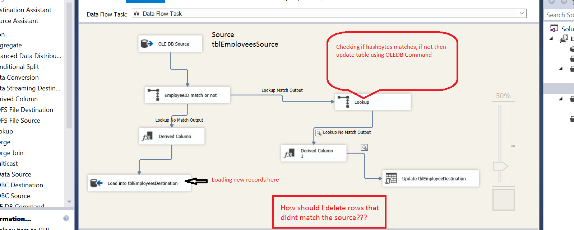Screen dimensions: 574x230
Task: Select Aggregate in the SSIS toolbox
Action: [x=11, y=45]
